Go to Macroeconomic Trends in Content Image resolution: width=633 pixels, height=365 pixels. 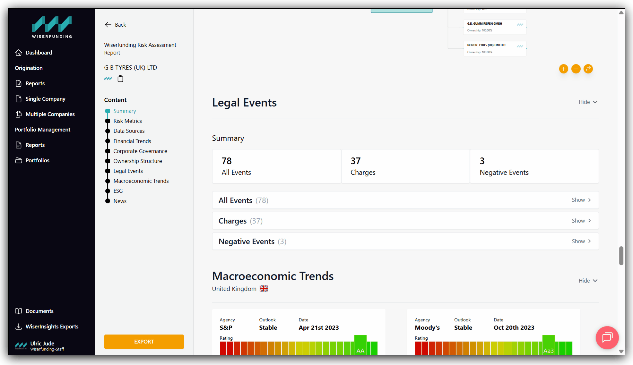pyautogui.click(x=141, y=181)
